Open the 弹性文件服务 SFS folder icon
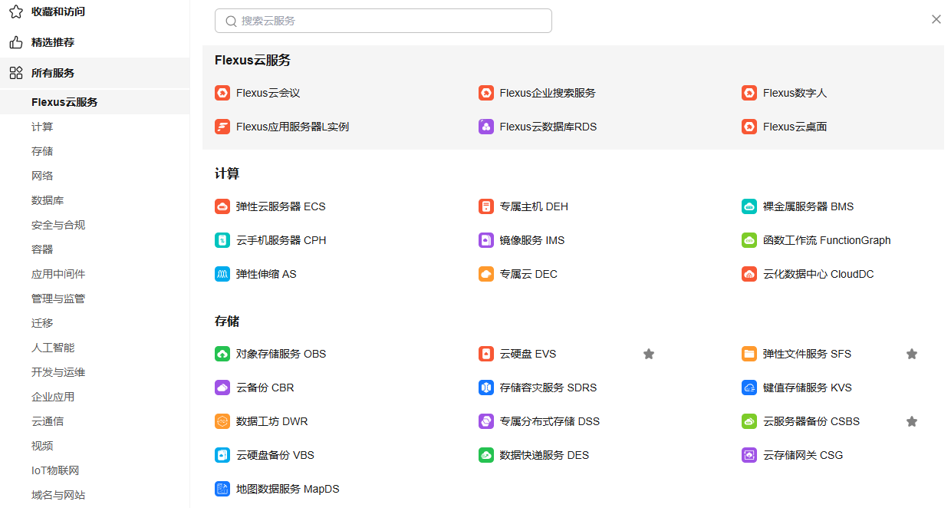This screenshot has width=951, height=508. (749, 354)
